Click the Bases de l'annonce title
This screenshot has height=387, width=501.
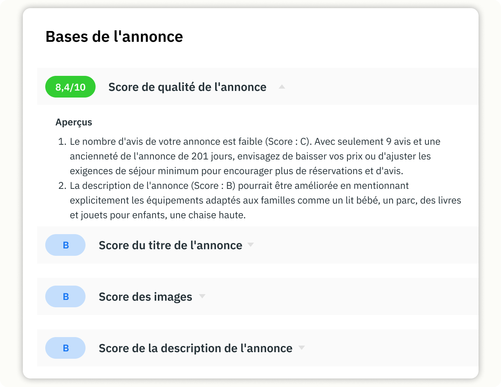(x=114, y=37)
